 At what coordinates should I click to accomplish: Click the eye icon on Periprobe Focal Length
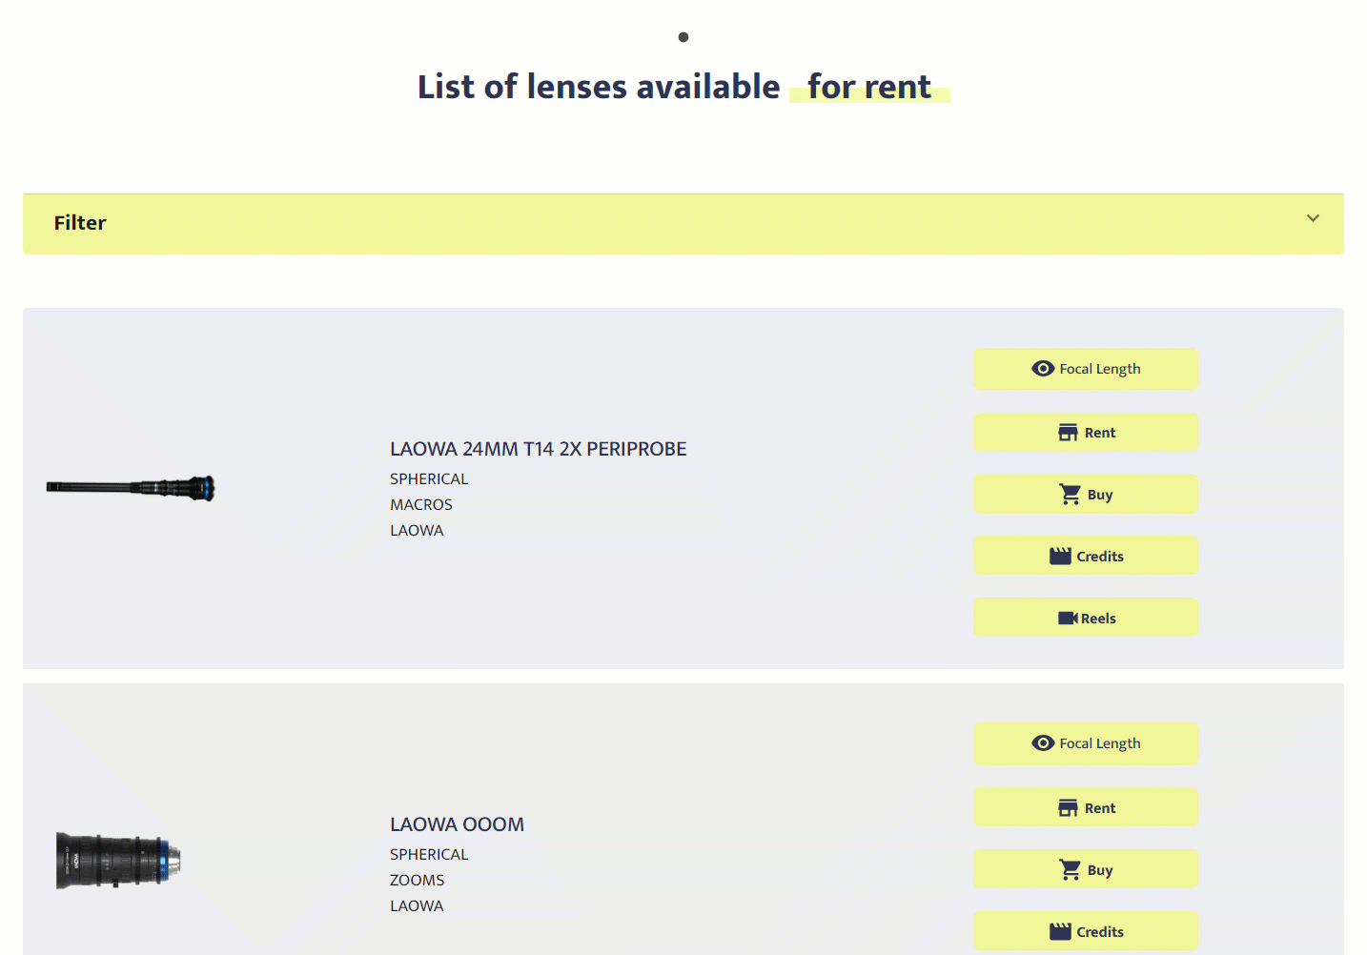[1043, 369]
